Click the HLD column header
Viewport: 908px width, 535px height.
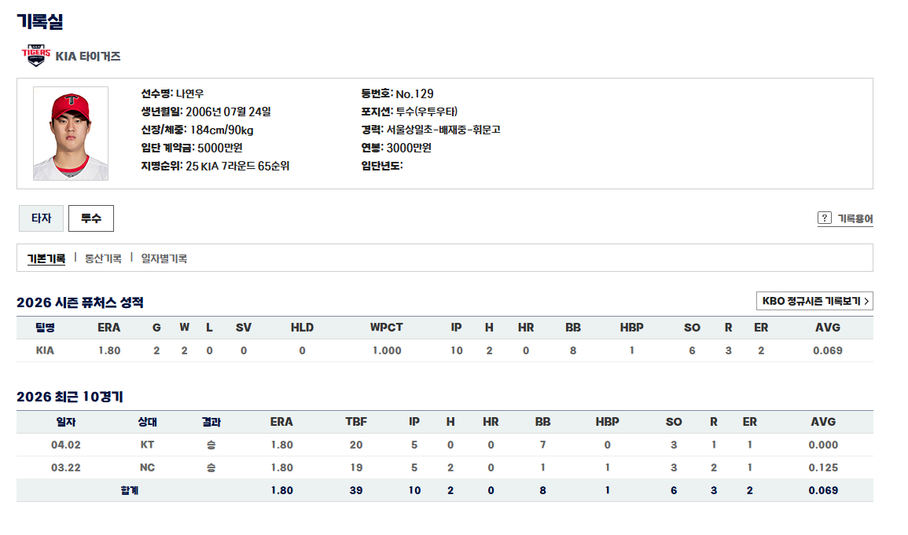(302, 328)
